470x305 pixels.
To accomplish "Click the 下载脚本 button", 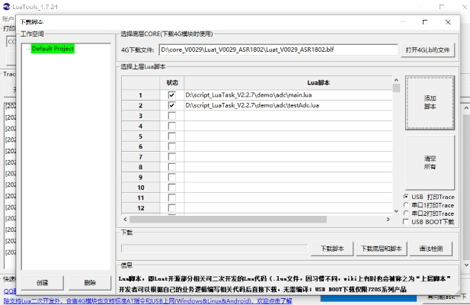I will pyautogui.click(x=332, y=249).
